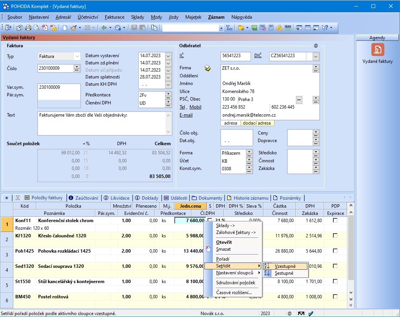Click the Částka column header
400x317 pixels.
[x=280, y=206]
